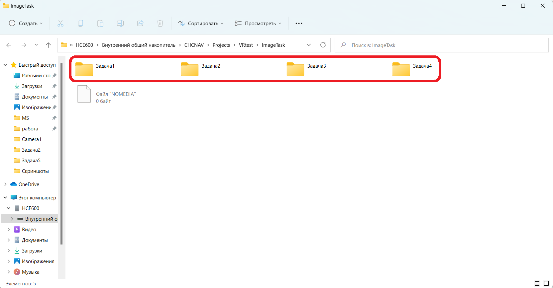Open OneDrive in navigation pane
This screenshot has width=553, height=288.
(29, 184)
